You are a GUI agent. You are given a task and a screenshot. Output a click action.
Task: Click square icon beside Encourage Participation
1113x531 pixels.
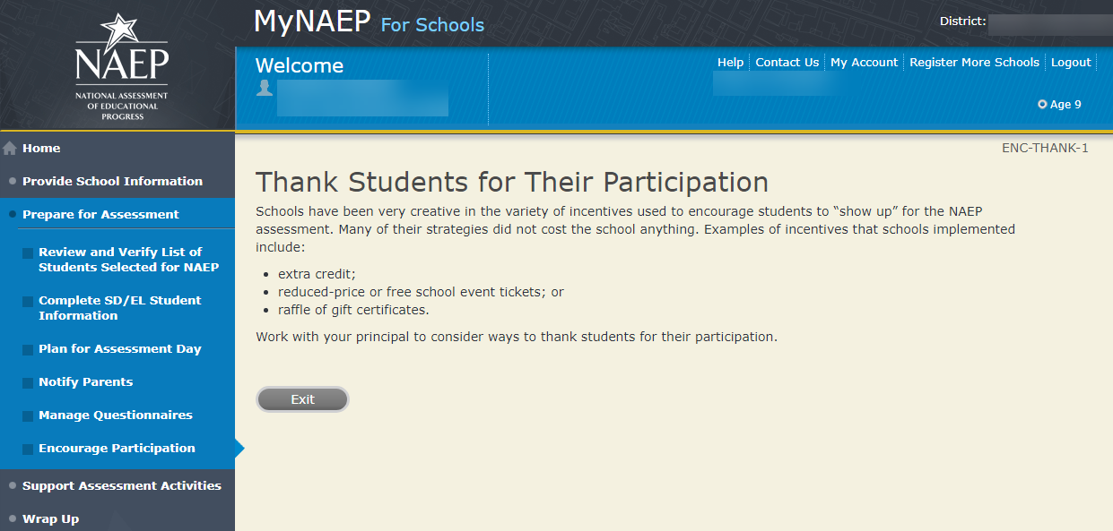(28, 450)
